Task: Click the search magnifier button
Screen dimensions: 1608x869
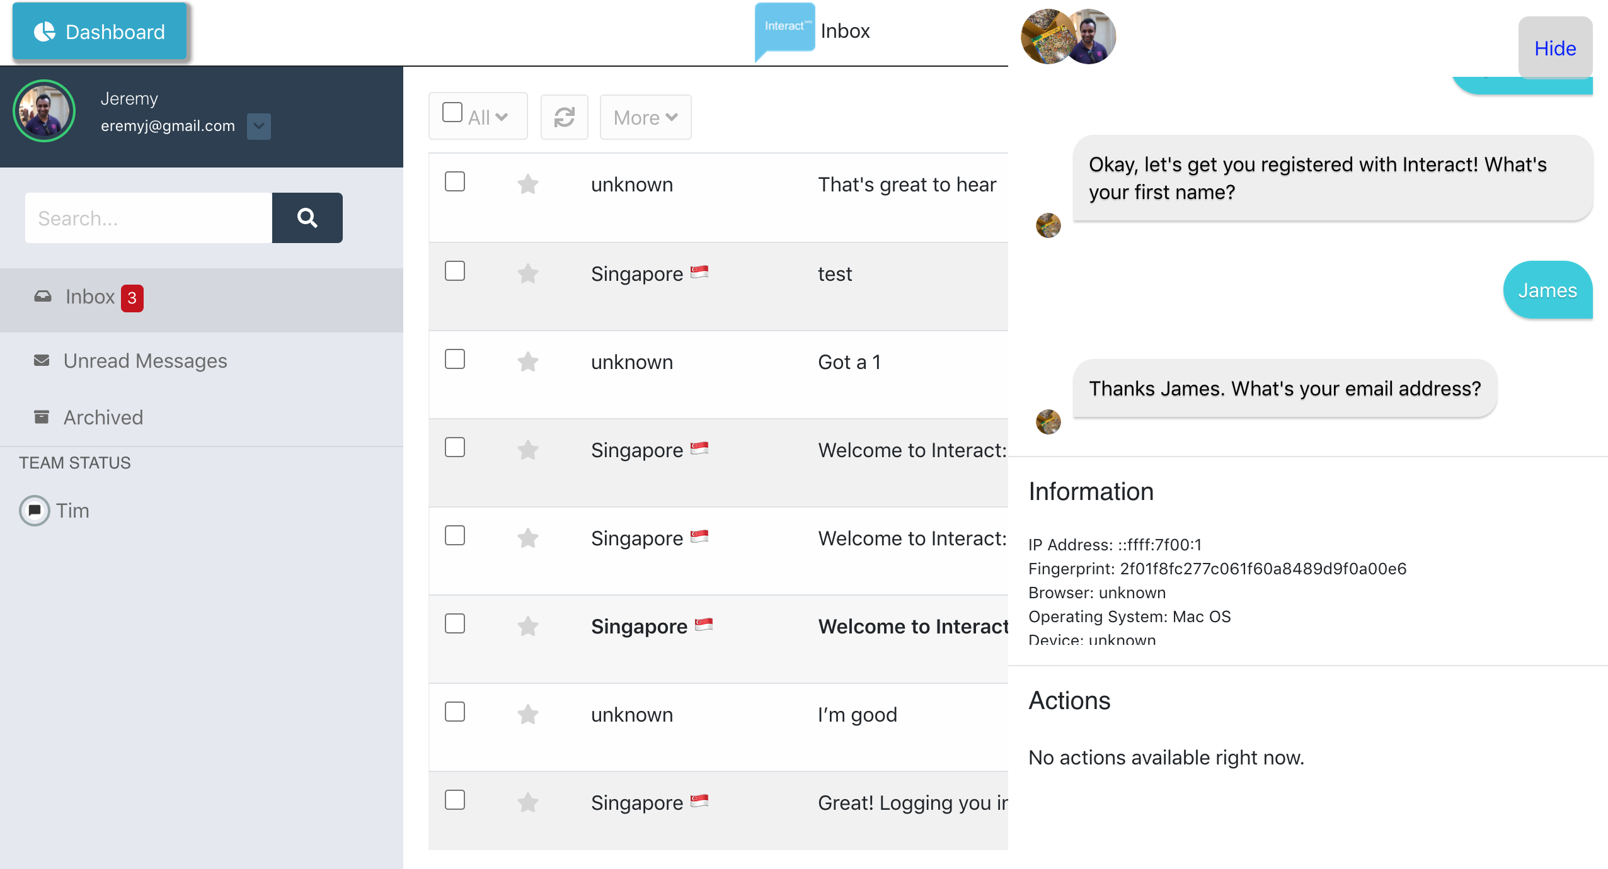Action: tap(307, 218)
